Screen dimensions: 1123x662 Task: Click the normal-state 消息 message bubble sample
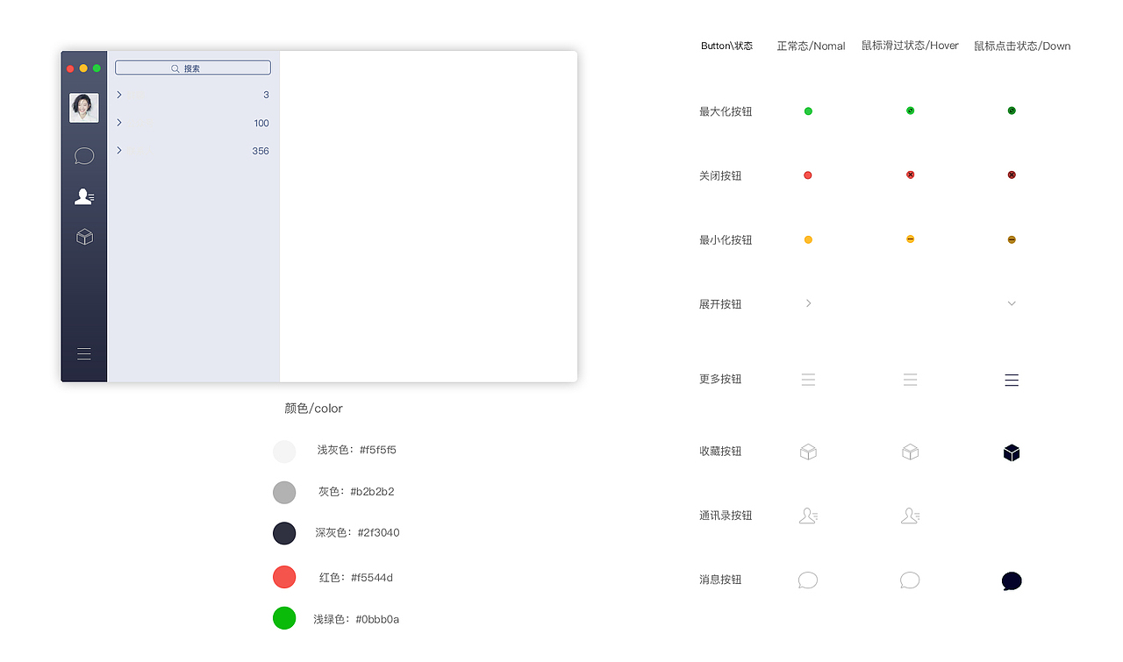807,580
